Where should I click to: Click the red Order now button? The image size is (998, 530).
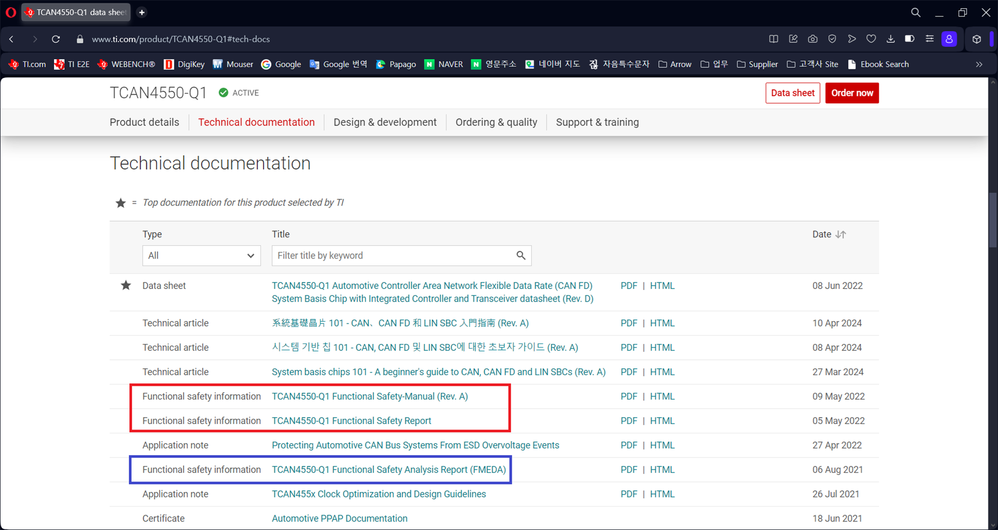click(852, 93)
